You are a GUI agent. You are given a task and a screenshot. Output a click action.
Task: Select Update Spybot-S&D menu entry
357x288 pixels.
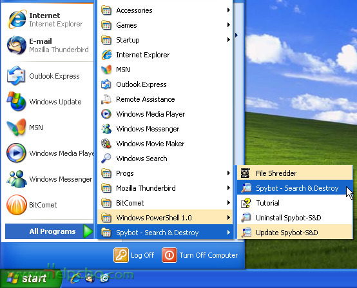coord(295,233)
